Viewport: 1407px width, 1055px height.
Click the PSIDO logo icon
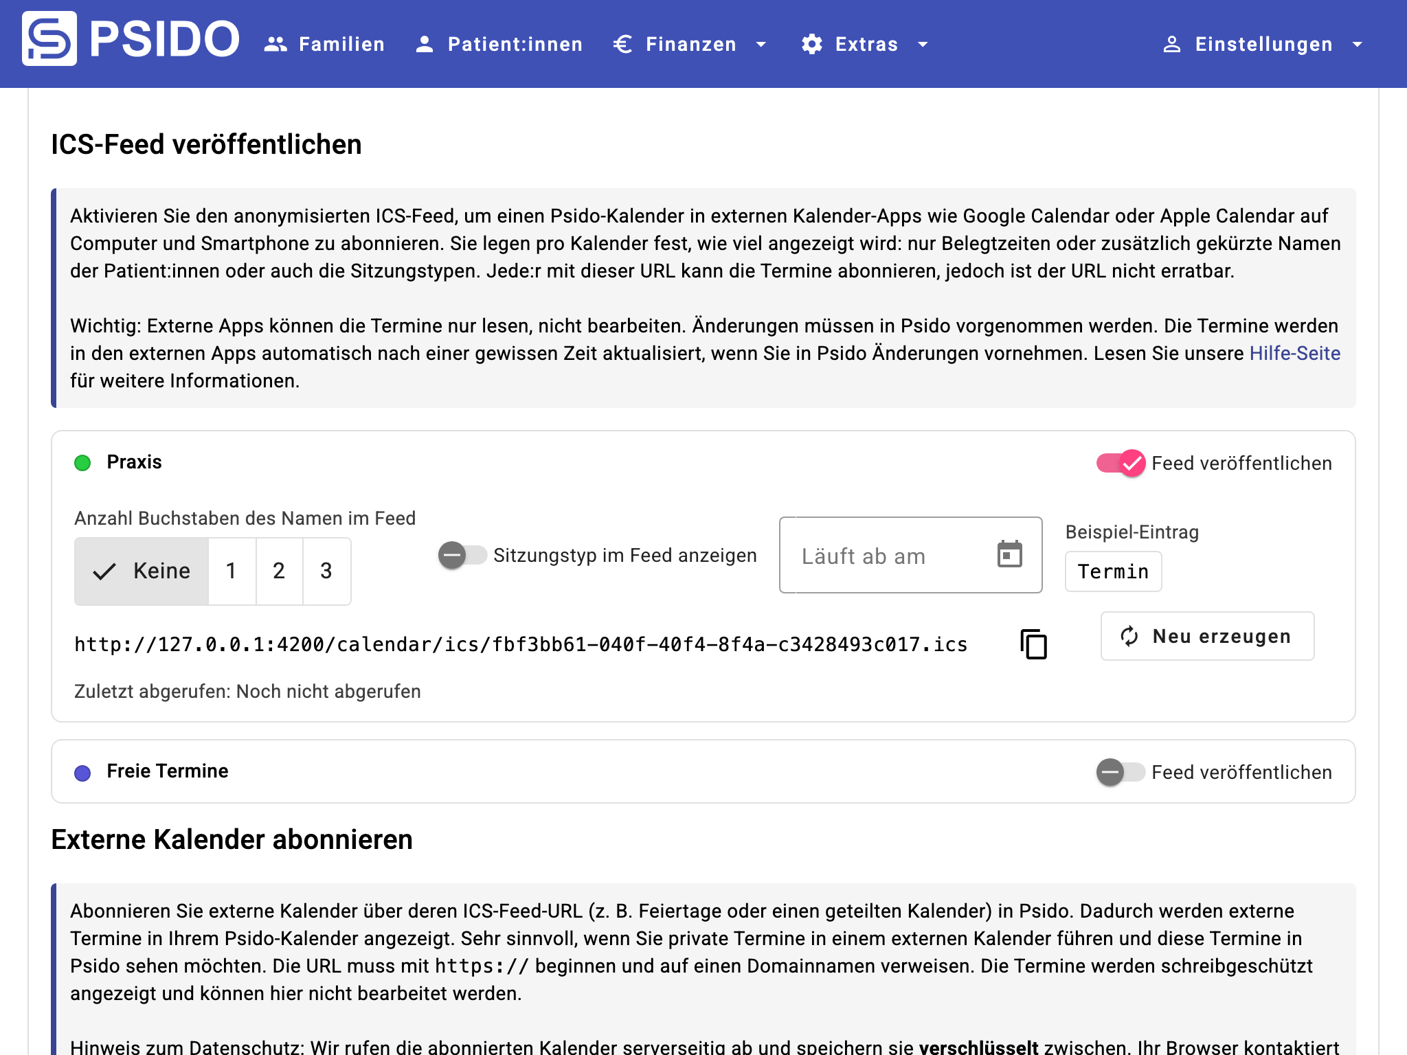(49, 38)
